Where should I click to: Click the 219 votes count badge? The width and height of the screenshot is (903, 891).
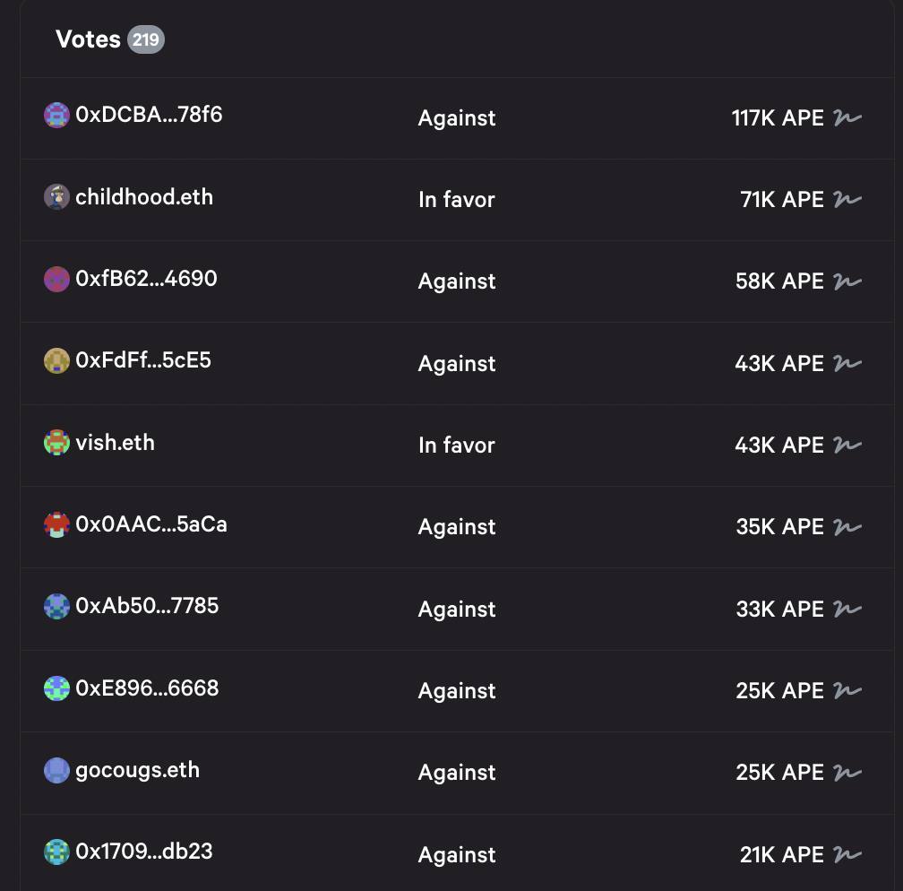(146, 39)
